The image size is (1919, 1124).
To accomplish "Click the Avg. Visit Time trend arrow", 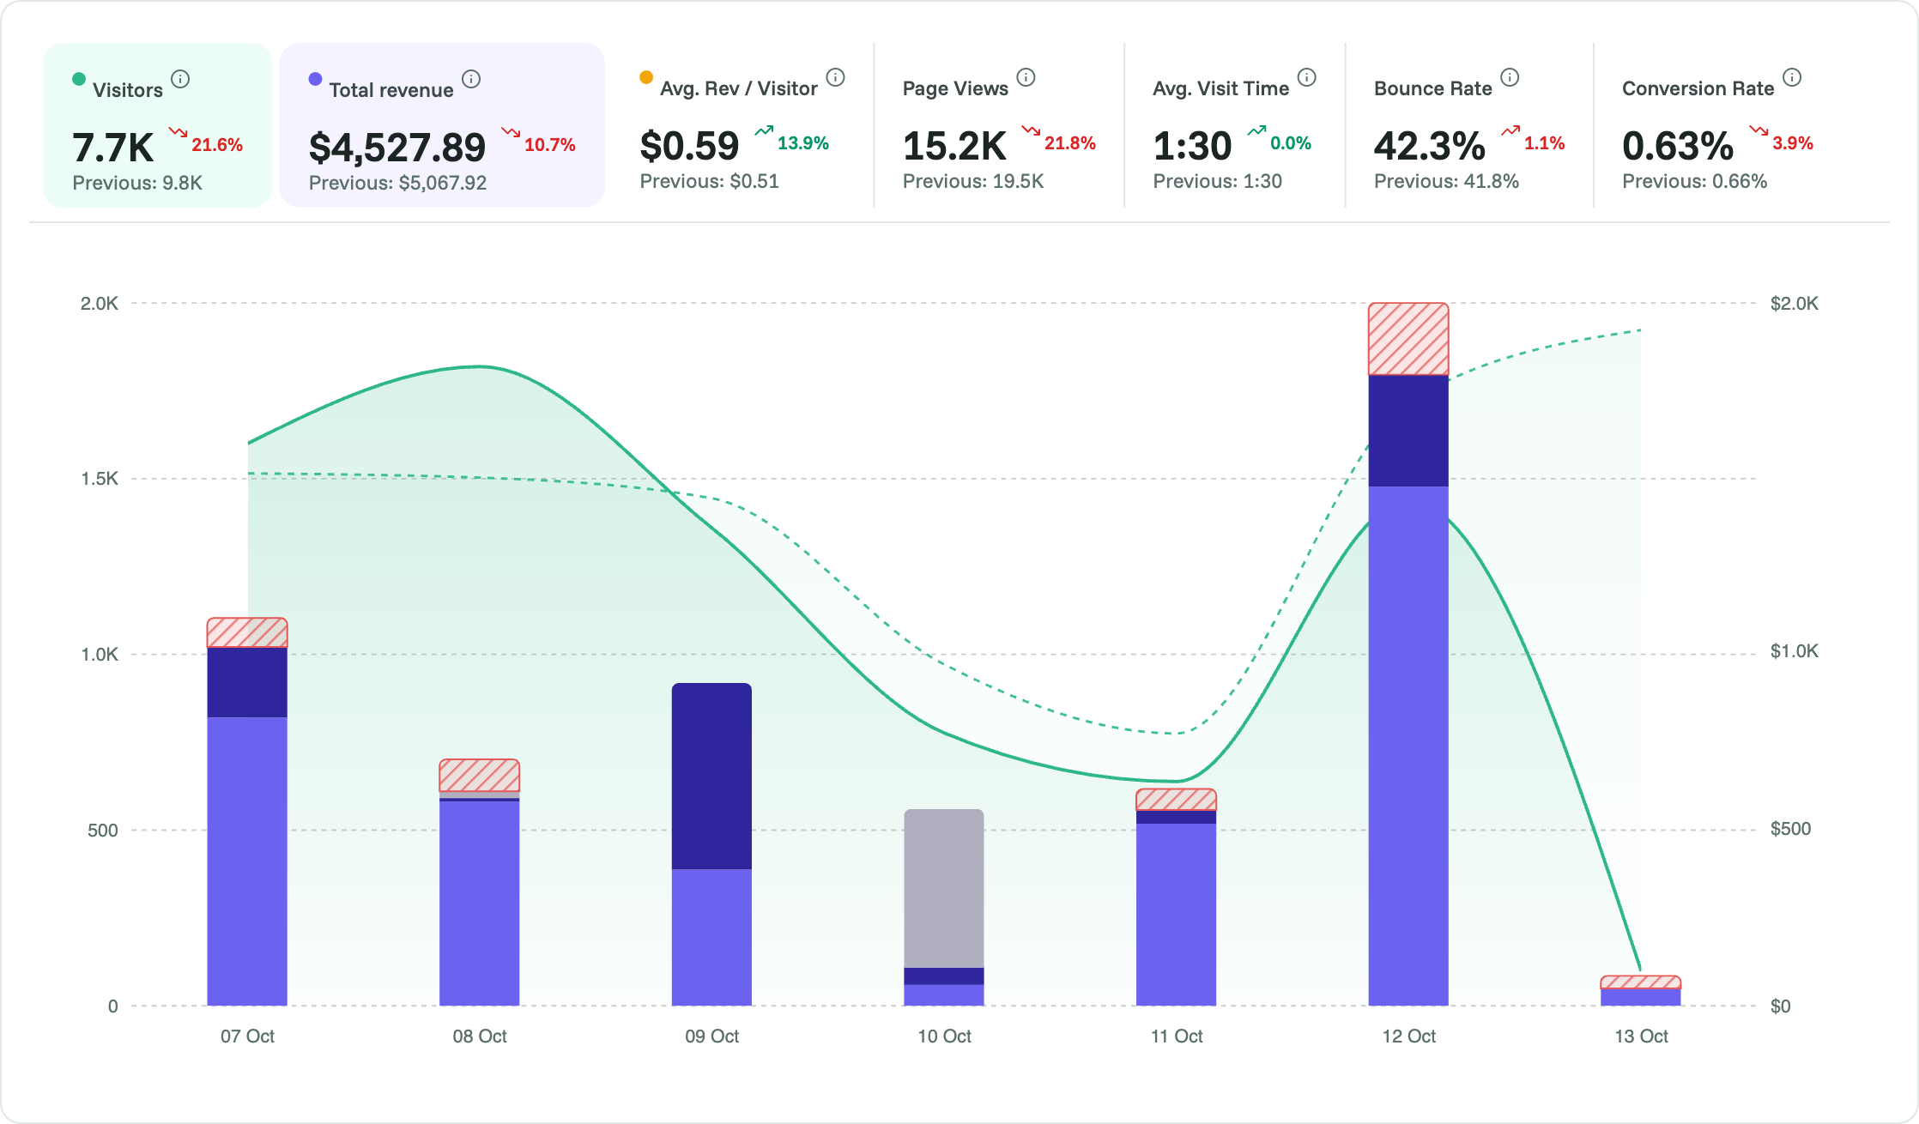I will tap(1256, 130).
